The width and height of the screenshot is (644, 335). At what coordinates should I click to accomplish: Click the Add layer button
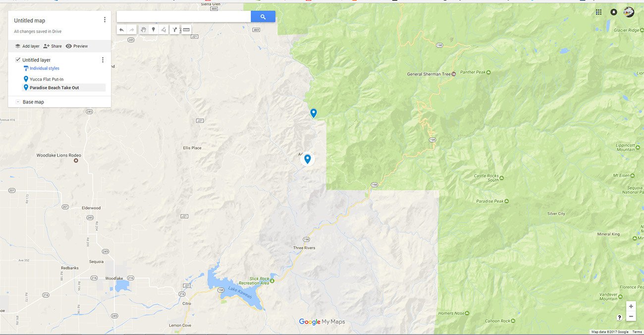(27, 46)
